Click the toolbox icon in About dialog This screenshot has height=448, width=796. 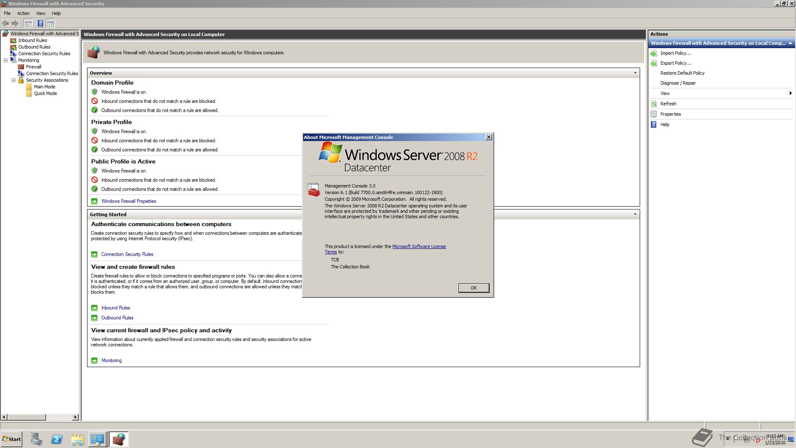pos(314,190)
